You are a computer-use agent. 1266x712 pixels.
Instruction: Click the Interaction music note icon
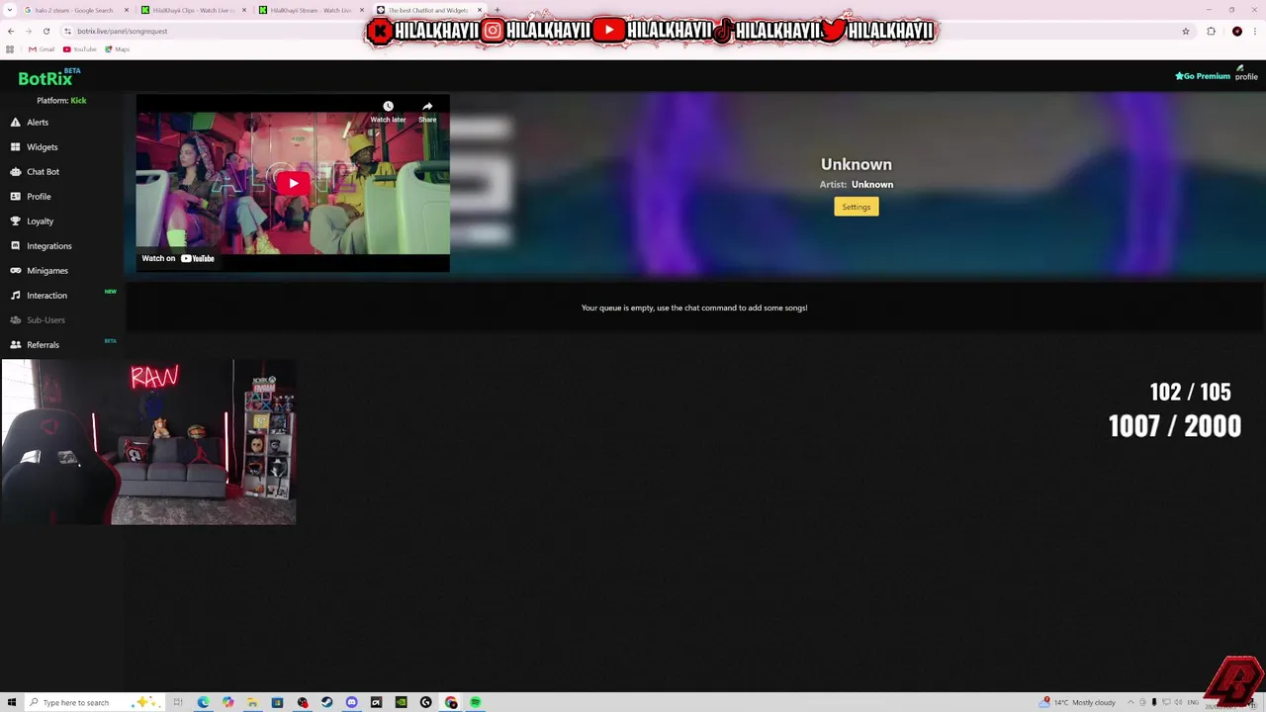(x=15, y=296)
